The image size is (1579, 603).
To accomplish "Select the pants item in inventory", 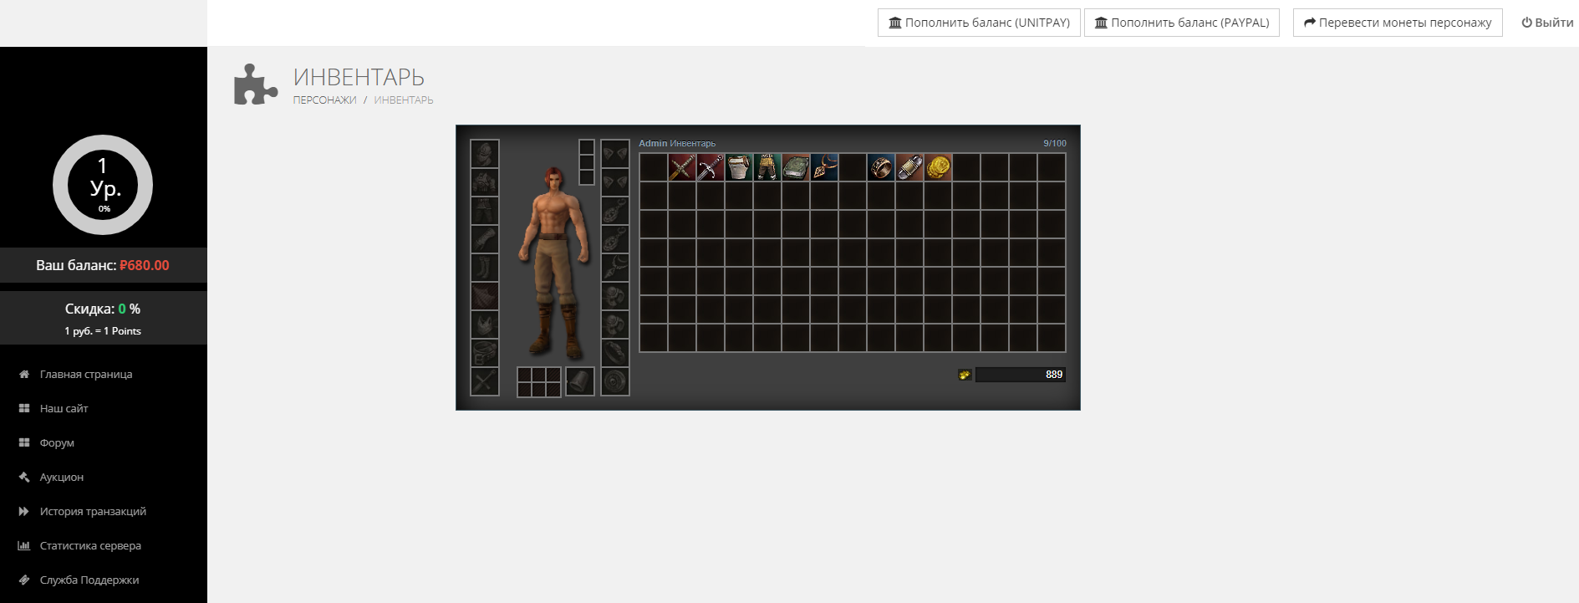I will (x=767, y=167).
